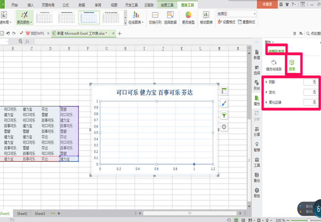Open the 属性 panel title dropdown
321x222 pixels.
269,42
